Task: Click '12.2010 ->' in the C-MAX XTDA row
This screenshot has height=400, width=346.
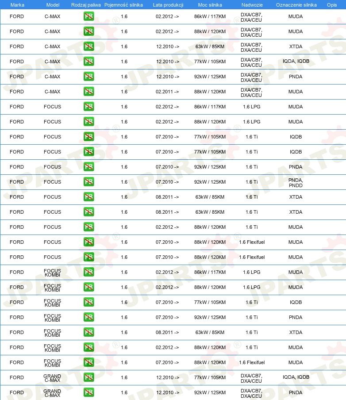Action: pyautogui.click(x=168, y=46)
